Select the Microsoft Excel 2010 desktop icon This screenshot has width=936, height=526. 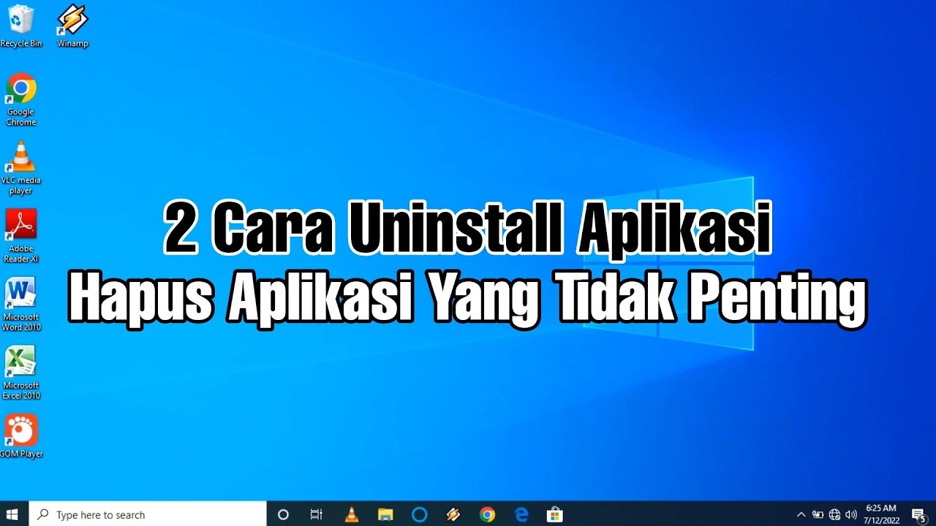[21, 373]
